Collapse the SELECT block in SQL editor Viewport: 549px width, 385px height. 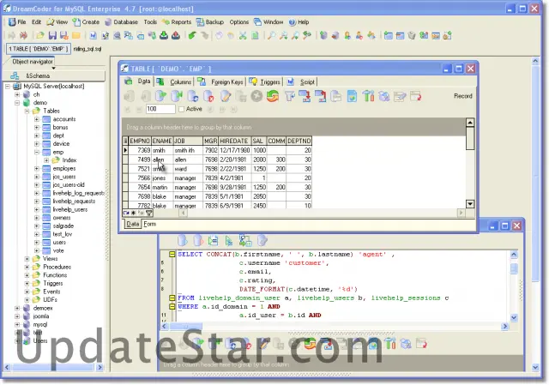[x=172, y=255]
